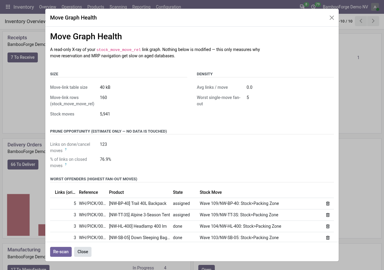Image resolution: width=384 pixels, height=270 pixels.
Task: Open the Scanning menu
Action: [118, 7]
